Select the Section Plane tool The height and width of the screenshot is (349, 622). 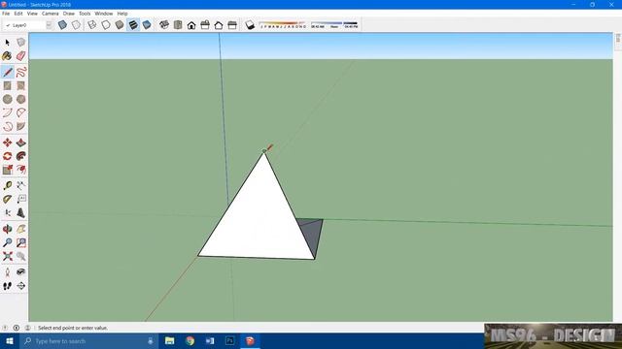pyautogui.click(x=21, y=286)
